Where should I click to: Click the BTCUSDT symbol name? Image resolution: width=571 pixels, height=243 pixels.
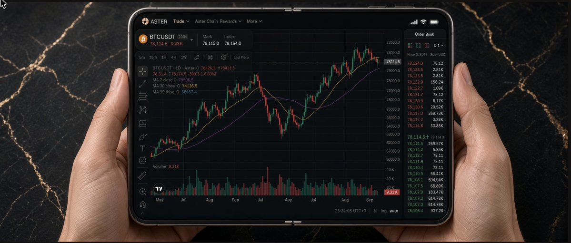click(x=162, y=37)
